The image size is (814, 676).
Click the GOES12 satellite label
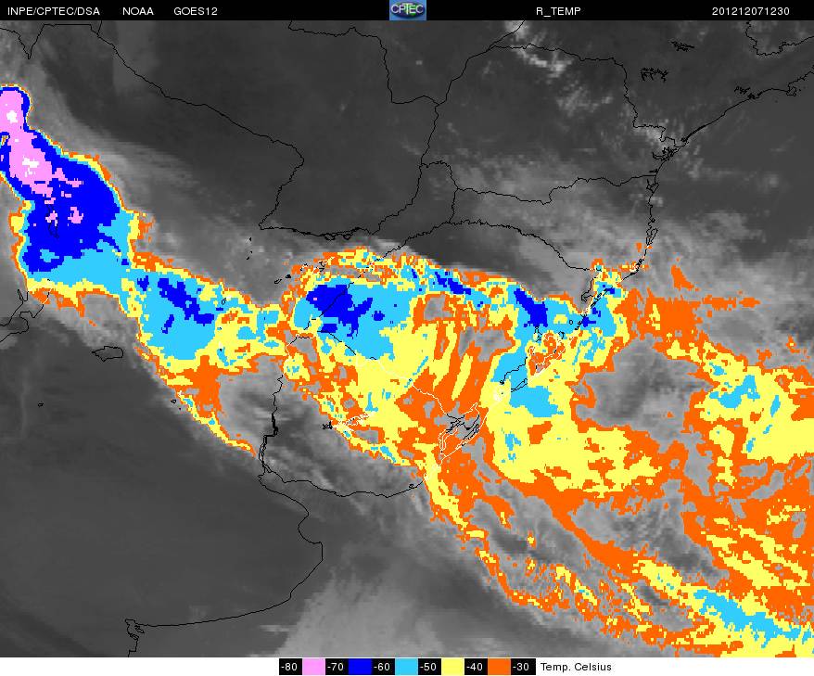pos(196,11)
